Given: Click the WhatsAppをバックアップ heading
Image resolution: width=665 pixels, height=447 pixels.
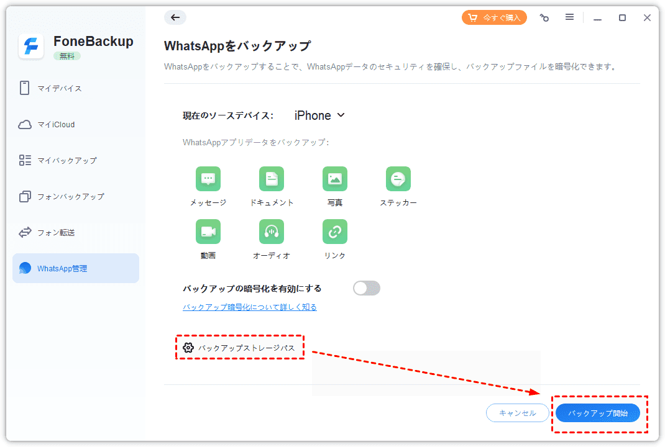Looking at the screenshot, I should point(237,46).
